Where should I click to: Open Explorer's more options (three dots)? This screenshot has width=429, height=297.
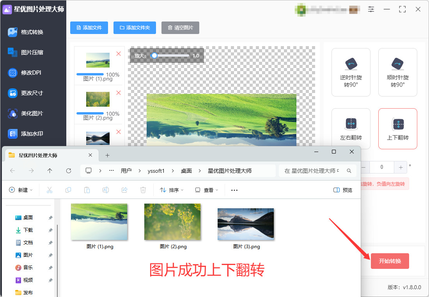click(234, 190)
